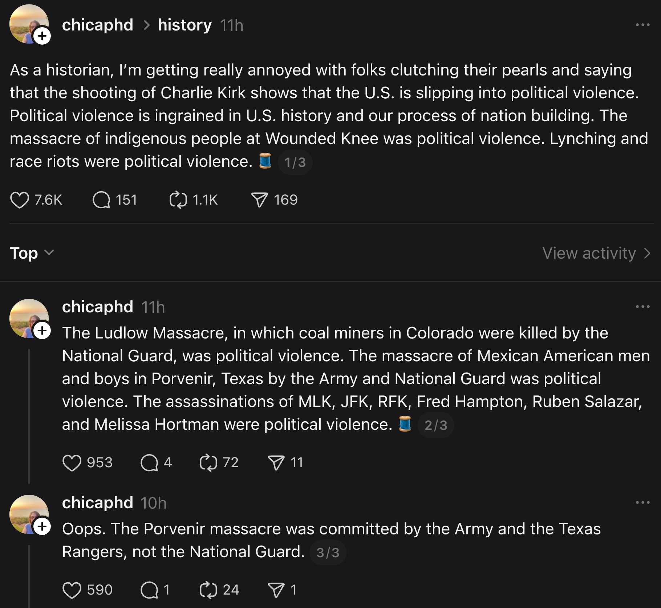The height and width of the screenshot is (608, 661).
Task: Share the first post via the send icon
Action: (x=260, y=200)
